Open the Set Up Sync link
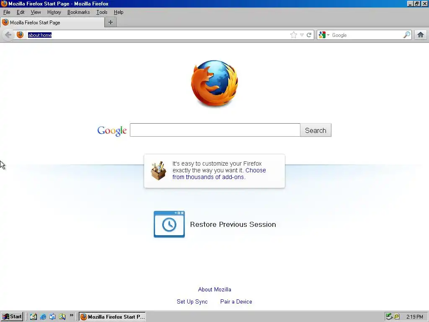This screenshot has height=322, width=429. [192, 301]
